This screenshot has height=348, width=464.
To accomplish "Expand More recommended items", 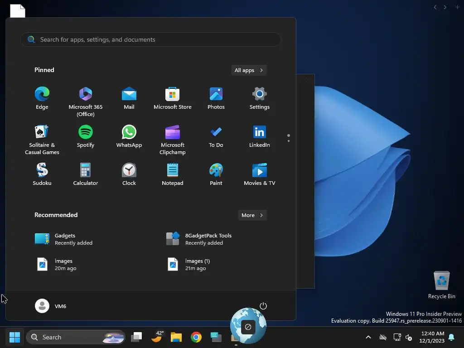I will [x=252, y=215].
